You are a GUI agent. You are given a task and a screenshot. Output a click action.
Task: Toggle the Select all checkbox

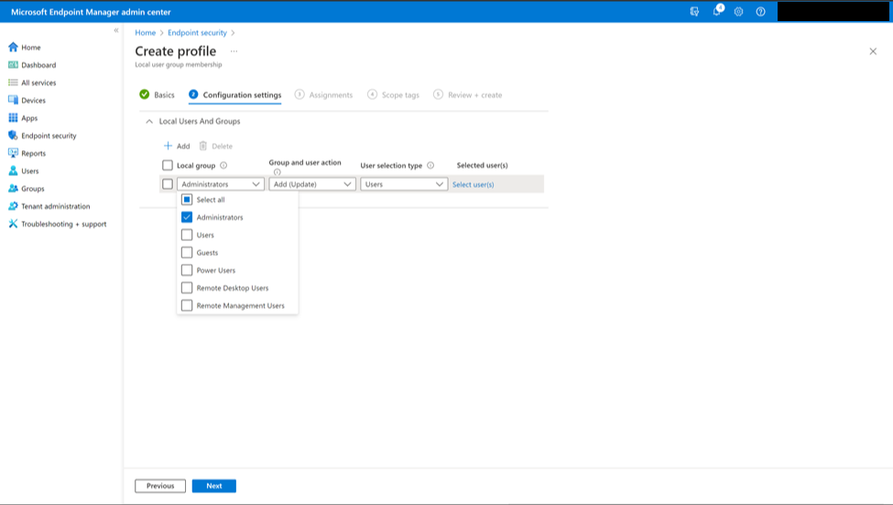[187, 200]
